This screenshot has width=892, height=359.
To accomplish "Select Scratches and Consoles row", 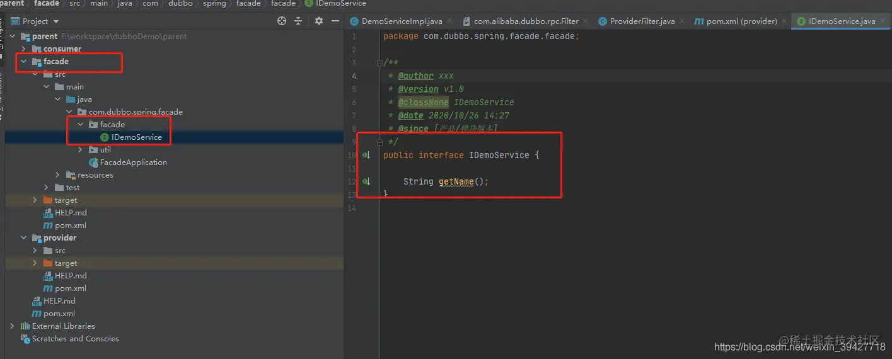I will 174,339.
